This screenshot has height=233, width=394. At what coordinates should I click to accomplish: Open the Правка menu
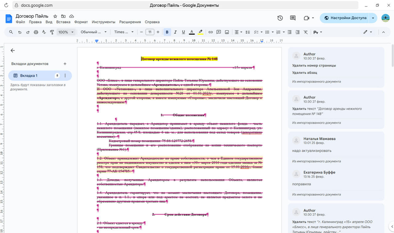pyautogui.click(x=35, y=22)
